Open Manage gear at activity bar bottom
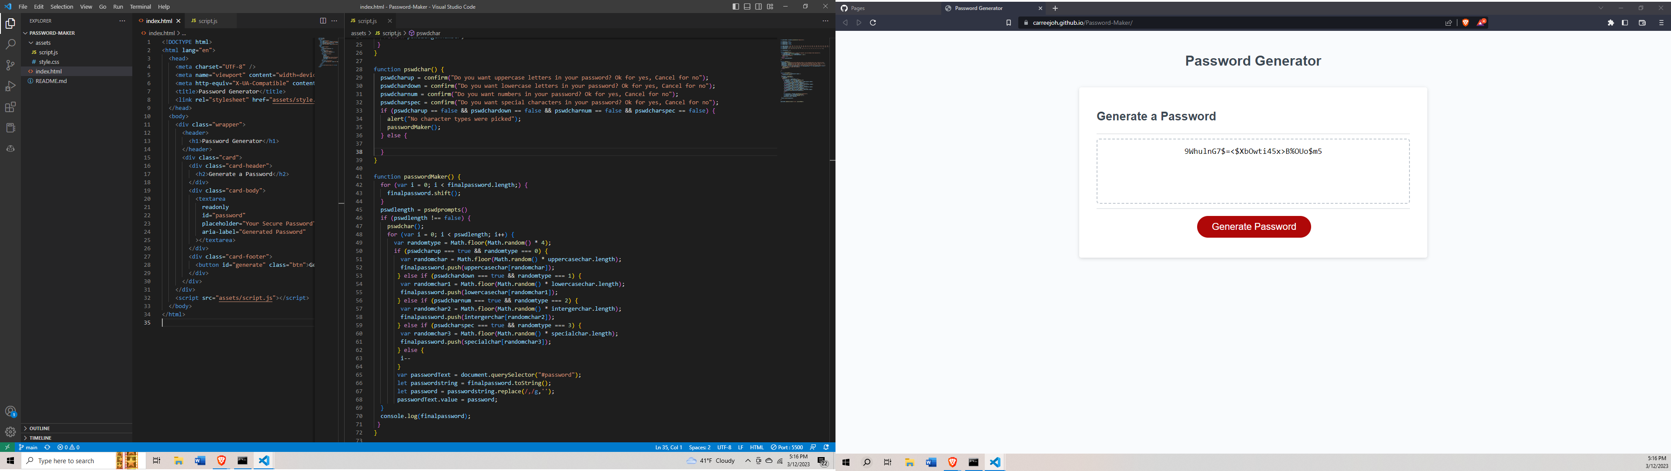 tap(10, 432)
